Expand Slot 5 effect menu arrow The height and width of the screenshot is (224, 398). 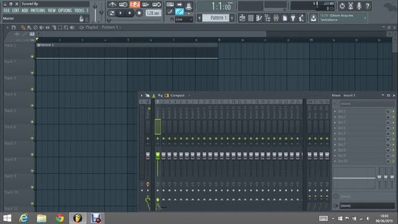[335, 133]
